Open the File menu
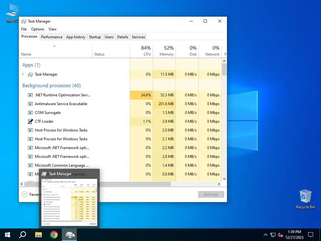 click(24, 29)
